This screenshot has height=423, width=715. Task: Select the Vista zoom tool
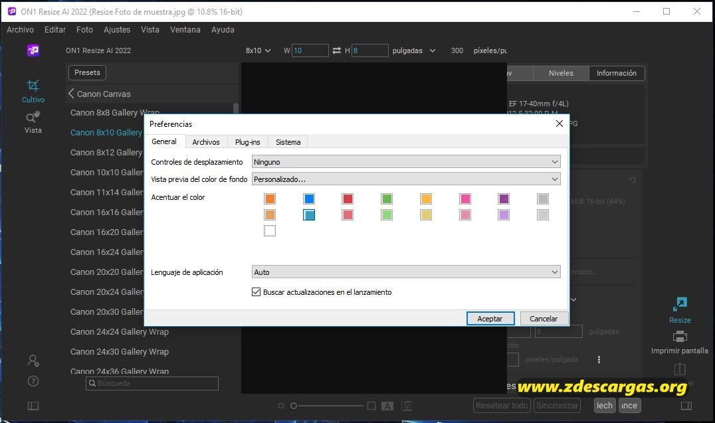(x=33, y=122)
